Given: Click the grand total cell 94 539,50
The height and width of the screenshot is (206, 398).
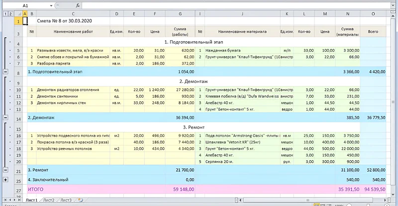Looking at the screenshot, I should pyautogui.click(x=373, y=189).
